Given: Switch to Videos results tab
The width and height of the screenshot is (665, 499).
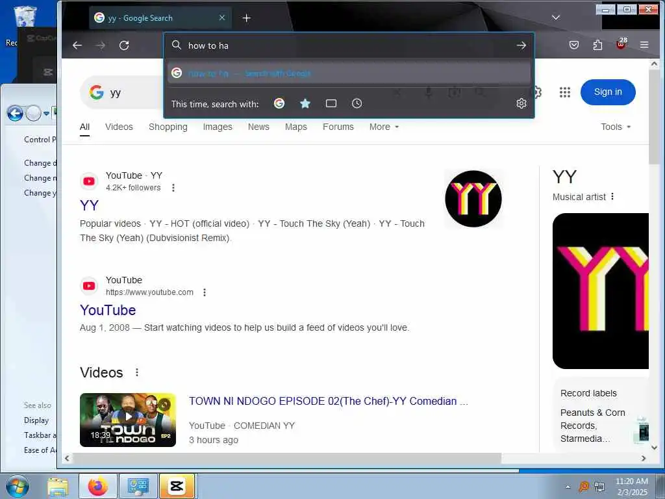Looking at the screenshot, I should tap(119, 127).
